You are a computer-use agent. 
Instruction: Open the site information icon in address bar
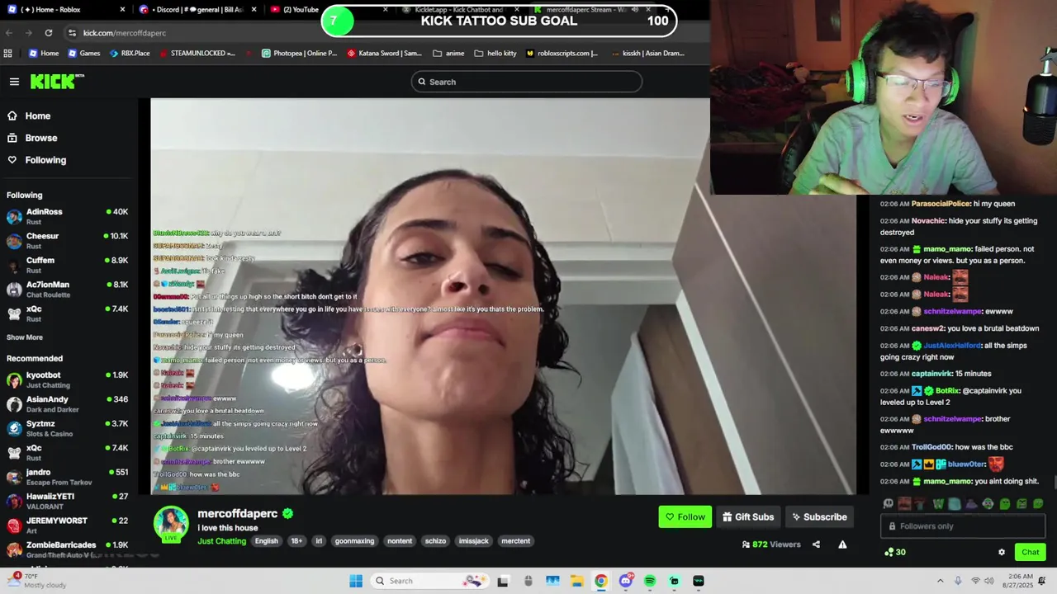click(72, 32)
